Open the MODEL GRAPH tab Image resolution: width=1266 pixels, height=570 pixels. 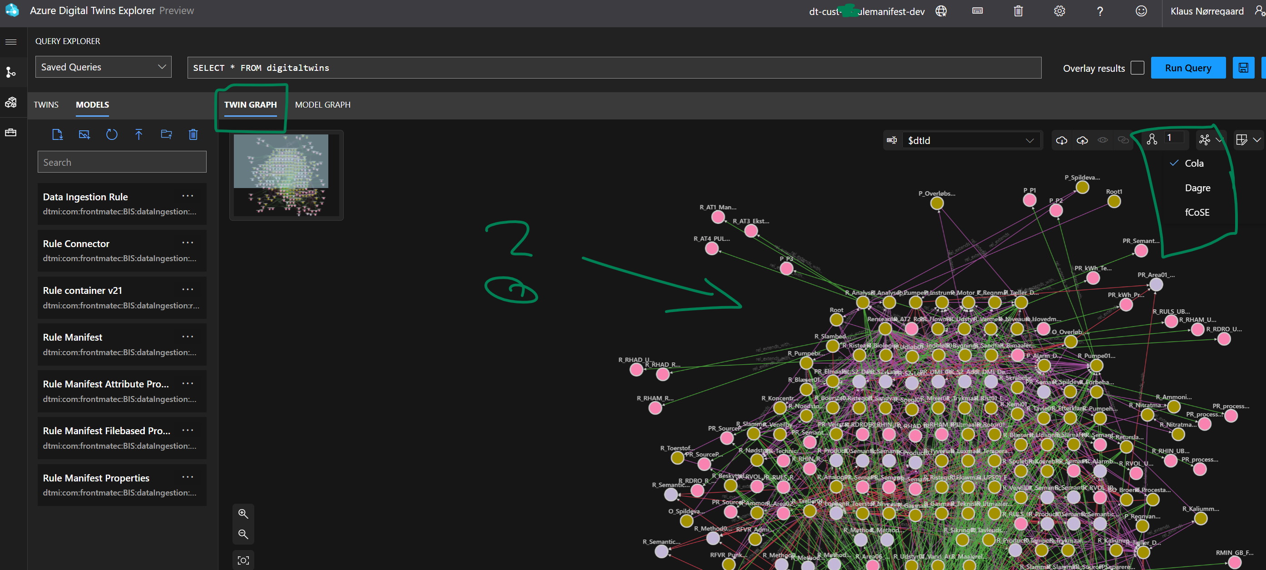click(x=322, y=104)
